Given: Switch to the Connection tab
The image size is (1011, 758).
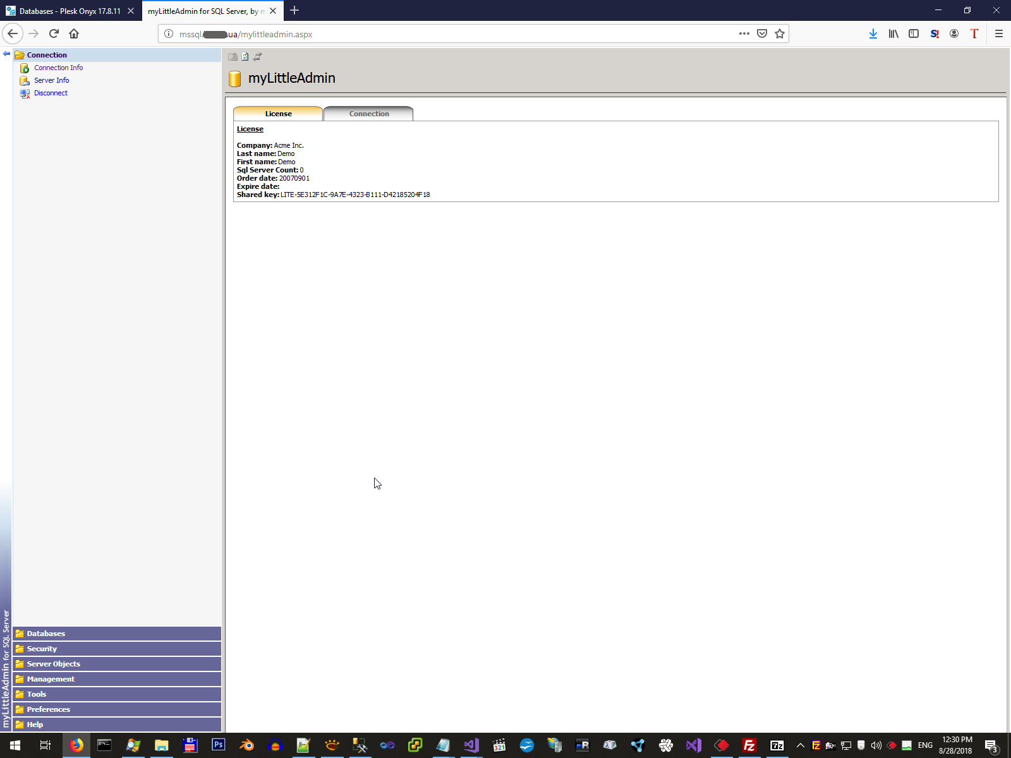Looking at the screenshot, I should tap(369, 114).
